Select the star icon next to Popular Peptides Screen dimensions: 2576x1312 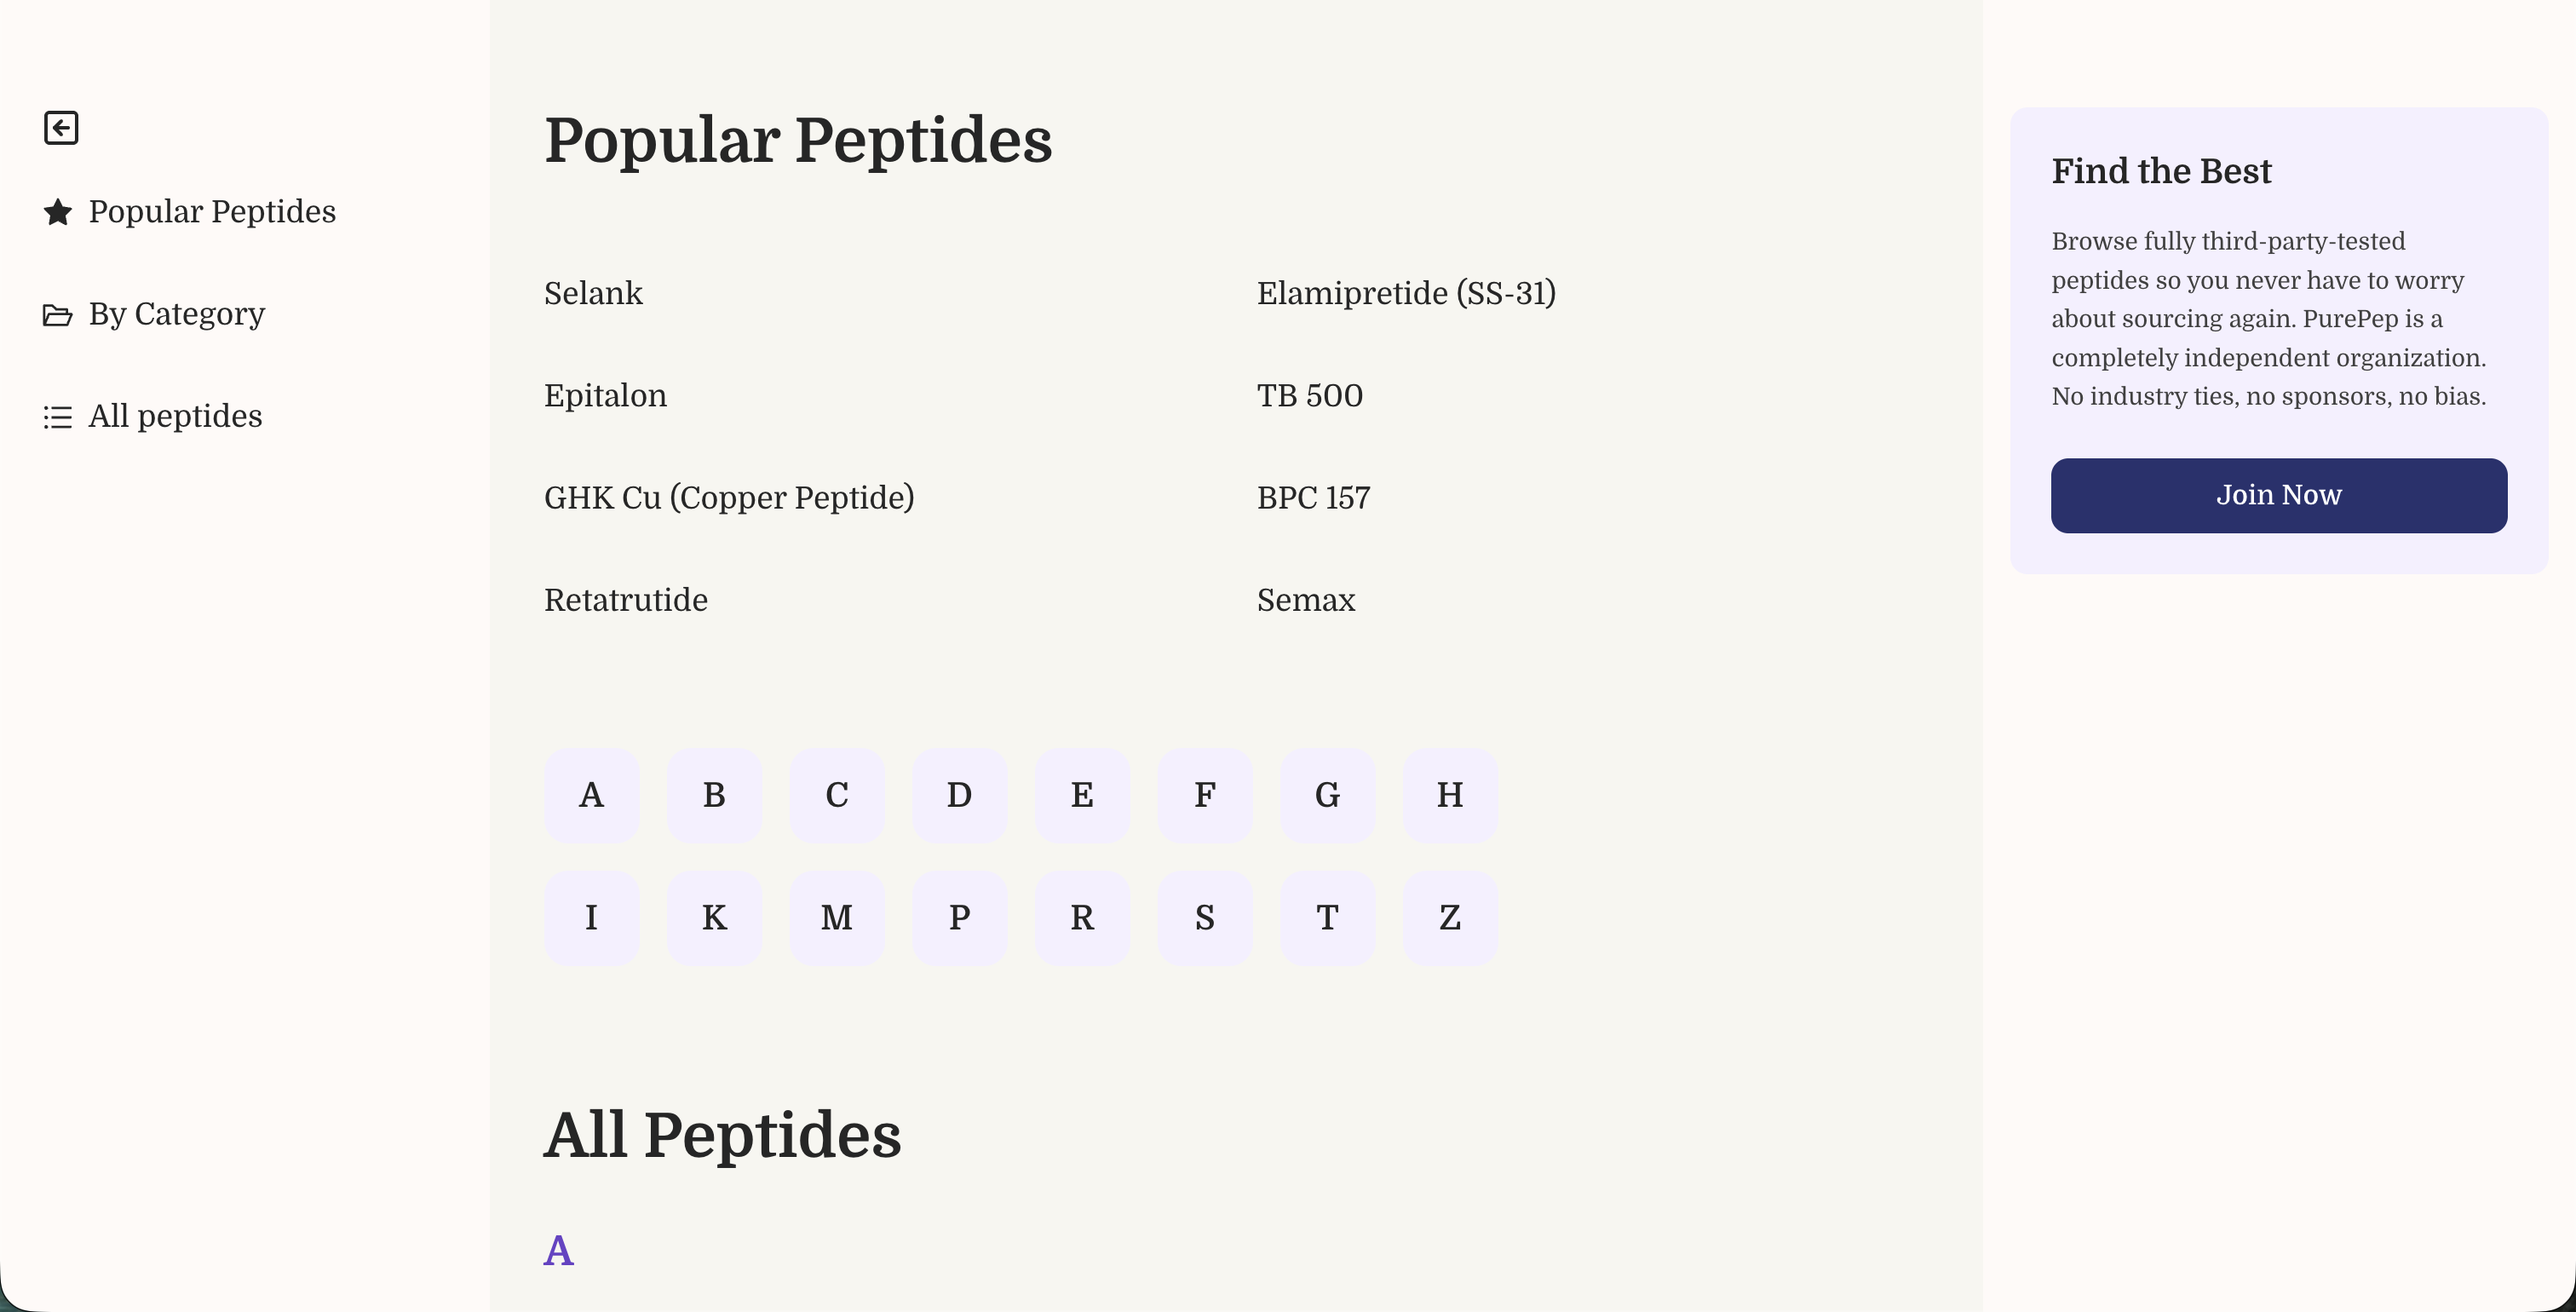(57, 211)
